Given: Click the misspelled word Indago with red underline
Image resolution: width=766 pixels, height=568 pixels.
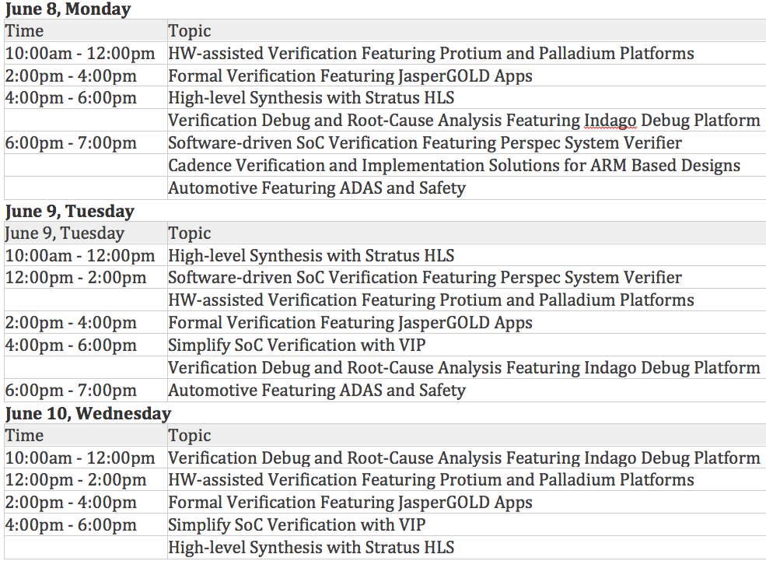Looking at the screenshot, I should [610, 121].
